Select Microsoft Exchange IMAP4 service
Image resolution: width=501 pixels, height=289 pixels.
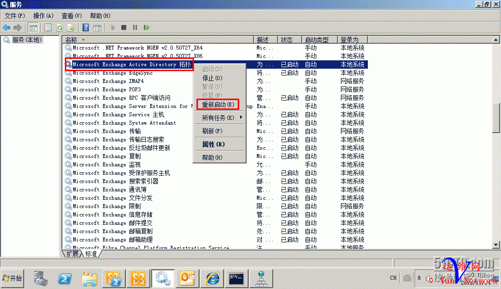click(x=108, y=81)
